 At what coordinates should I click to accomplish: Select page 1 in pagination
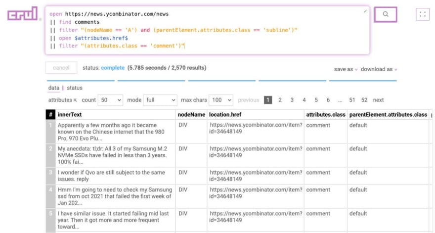268,100
